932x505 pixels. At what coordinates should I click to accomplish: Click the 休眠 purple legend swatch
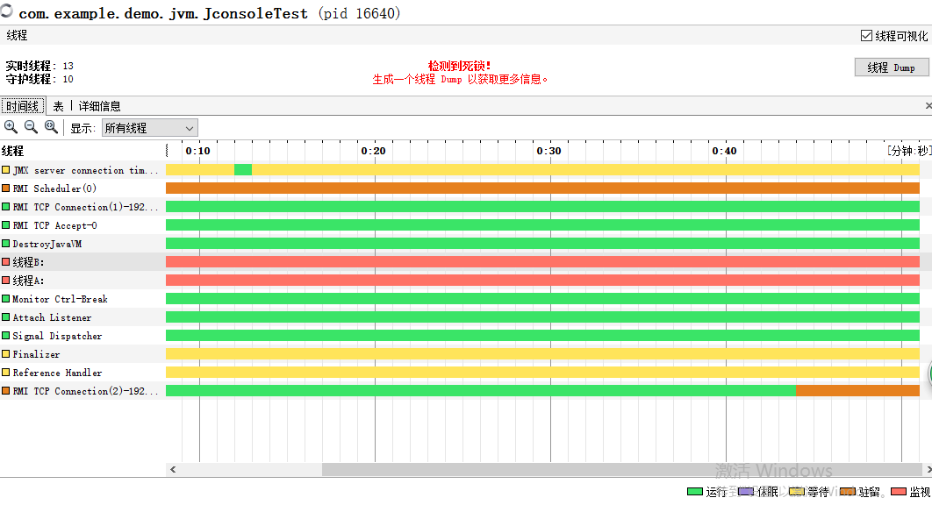[x=746, y=491]
